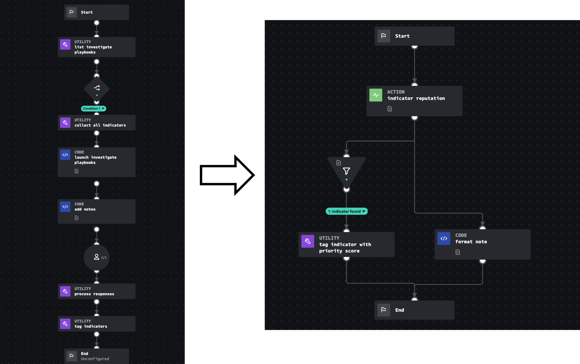Open the 1: indicator found dropdown
The width and height of the screenshot is (580, 364).
pyautogui.click(x=346, y=211)
